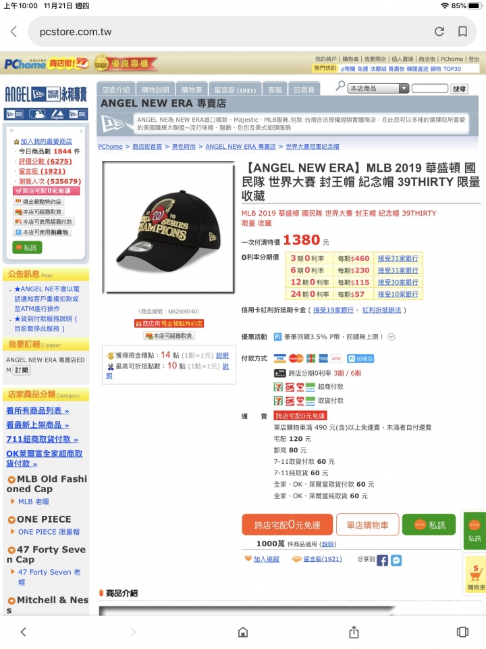The width and height of the screenshot is (486, 649).
Task: Open the browser home icon
Action: pos(243,632)
